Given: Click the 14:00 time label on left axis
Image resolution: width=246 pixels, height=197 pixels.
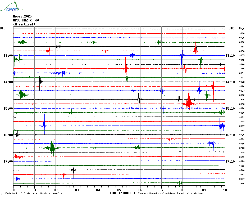Looking at the screenshot, I should click(8, 82).
